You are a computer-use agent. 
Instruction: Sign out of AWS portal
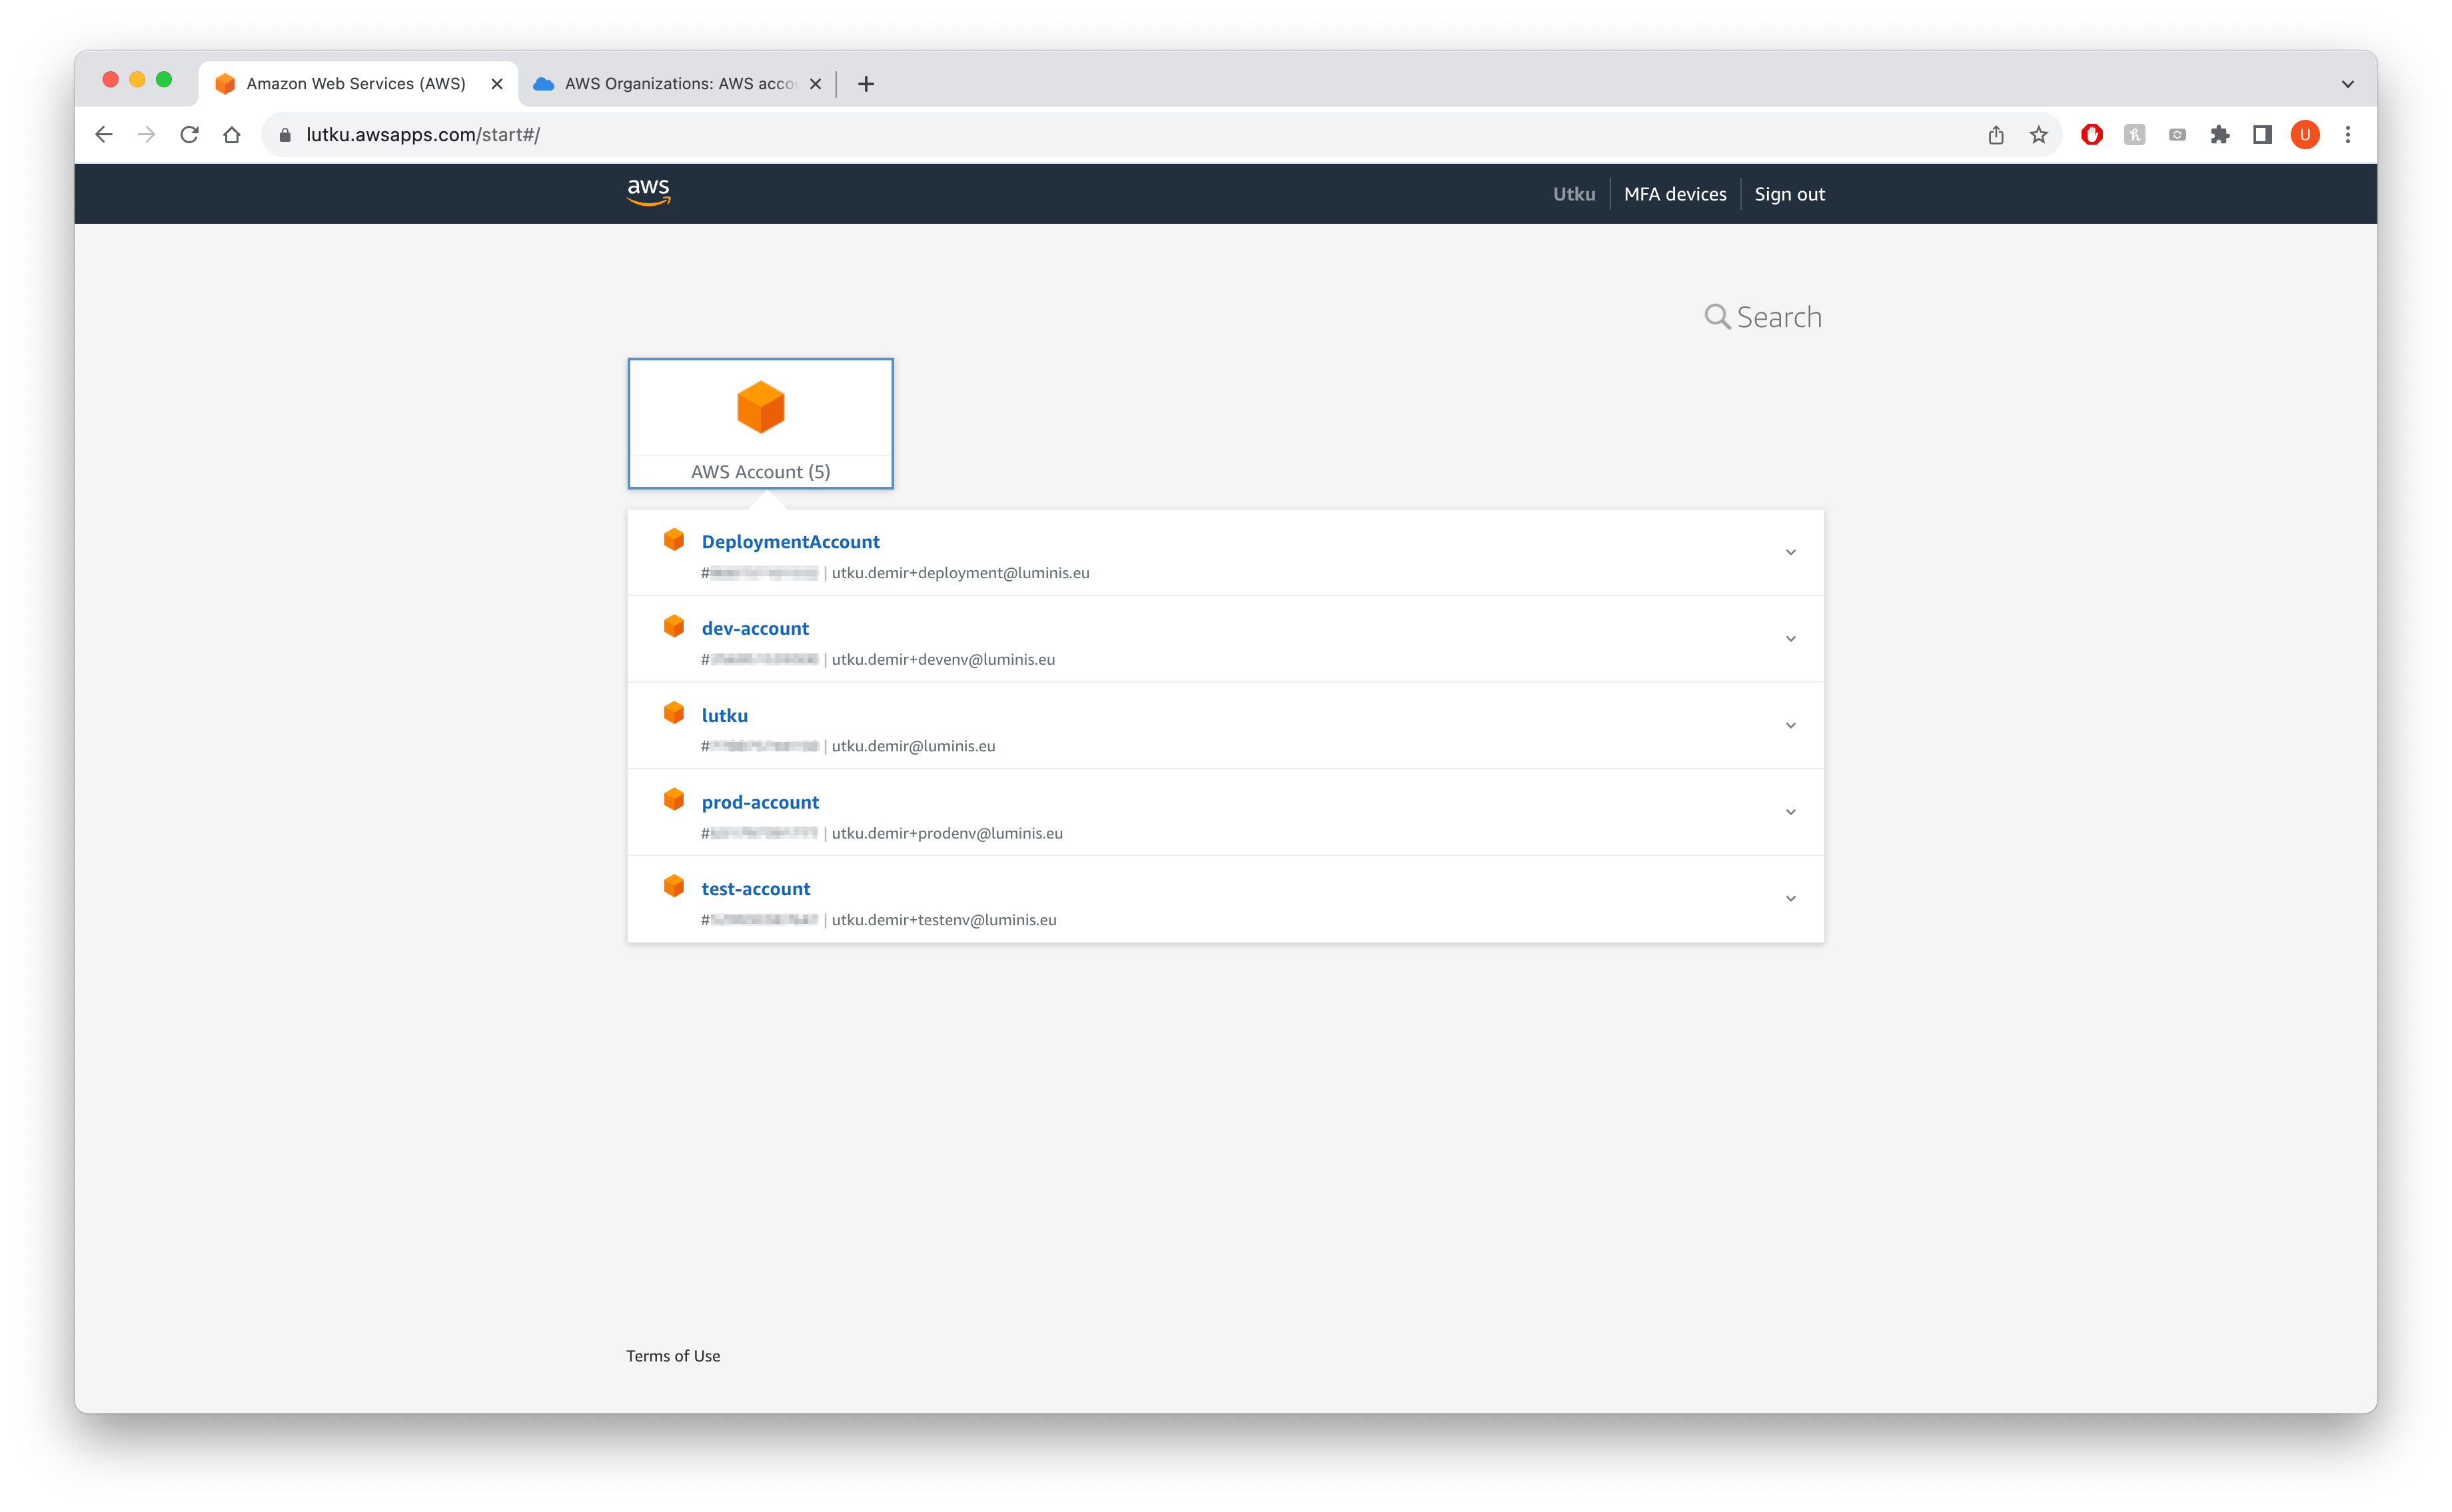click(x=1789, y=194)
